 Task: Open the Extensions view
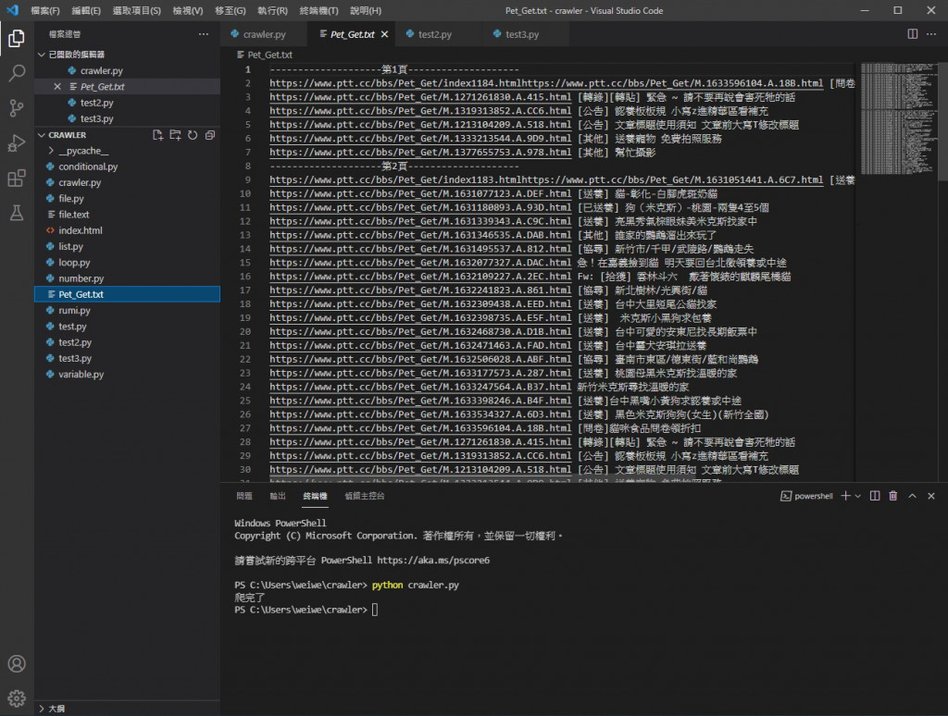tap(17, 179)
